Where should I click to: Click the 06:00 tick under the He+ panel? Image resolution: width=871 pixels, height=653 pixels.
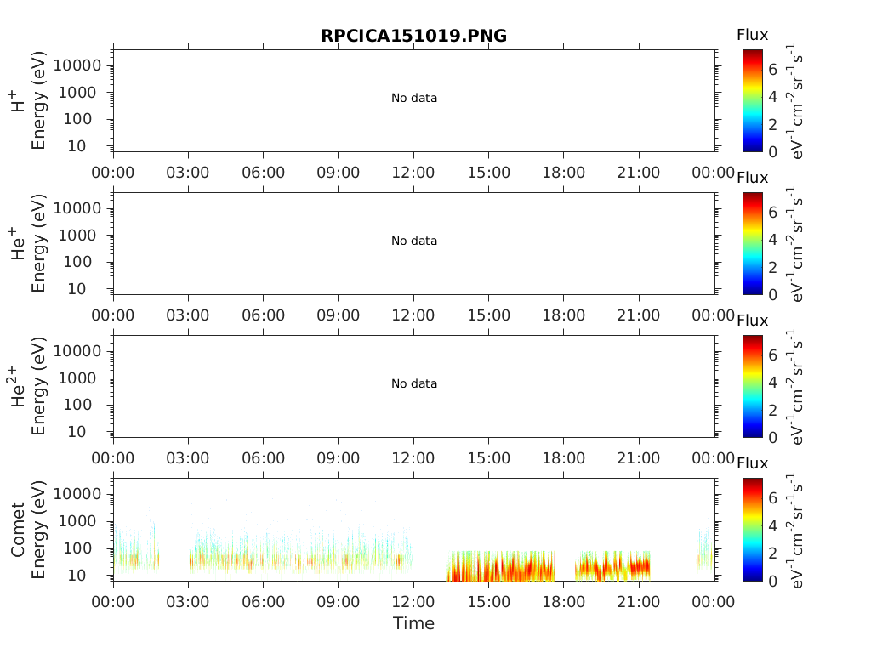click(x=264, y=315)
